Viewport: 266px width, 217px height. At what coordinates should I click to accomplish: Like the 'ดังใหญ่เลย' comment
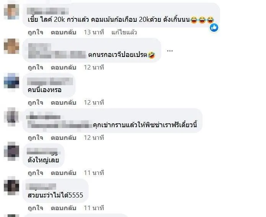click(35, 173)
